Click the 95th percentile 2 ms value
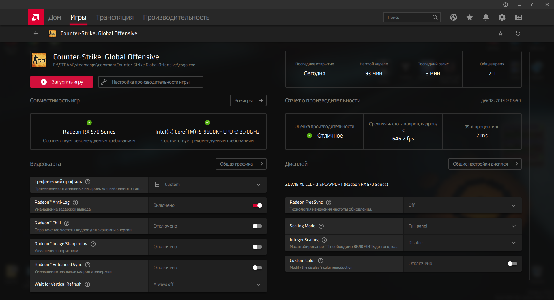The image size is (554, 300). pyautogui.click(x=482, y=136)
